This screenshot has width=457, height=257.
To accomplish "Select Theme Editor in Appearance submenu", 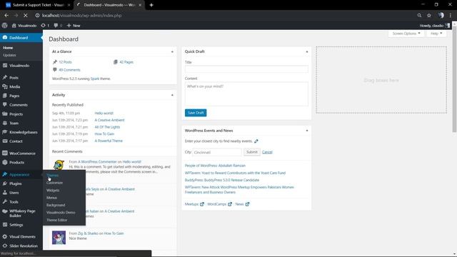I will click(57, 220).
